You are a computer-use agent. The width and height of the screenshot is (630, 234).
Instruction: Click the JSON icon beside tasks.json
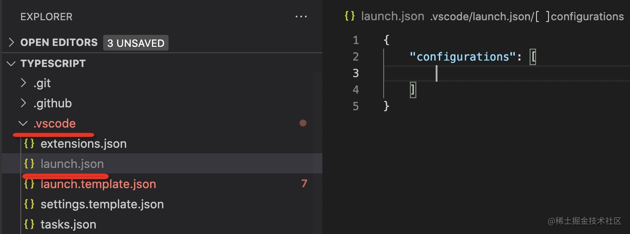[x=29, y=224]
